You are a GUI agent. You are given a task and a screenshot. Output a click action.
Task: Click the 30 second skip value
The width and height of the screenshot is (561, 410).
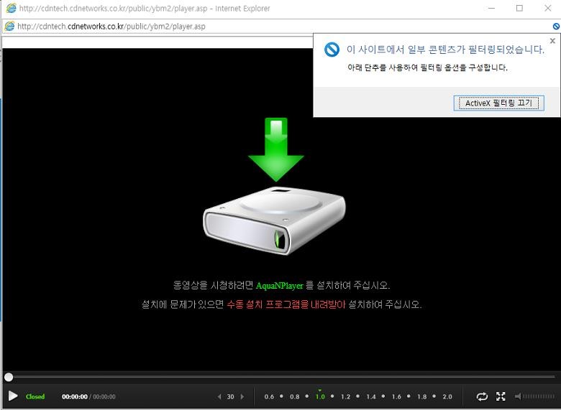click(230, 397)
